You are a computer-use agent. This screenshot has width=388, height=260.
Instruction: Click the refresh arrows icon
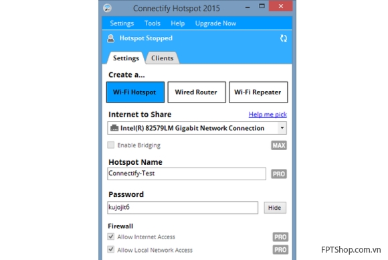[x=284, y=38]
